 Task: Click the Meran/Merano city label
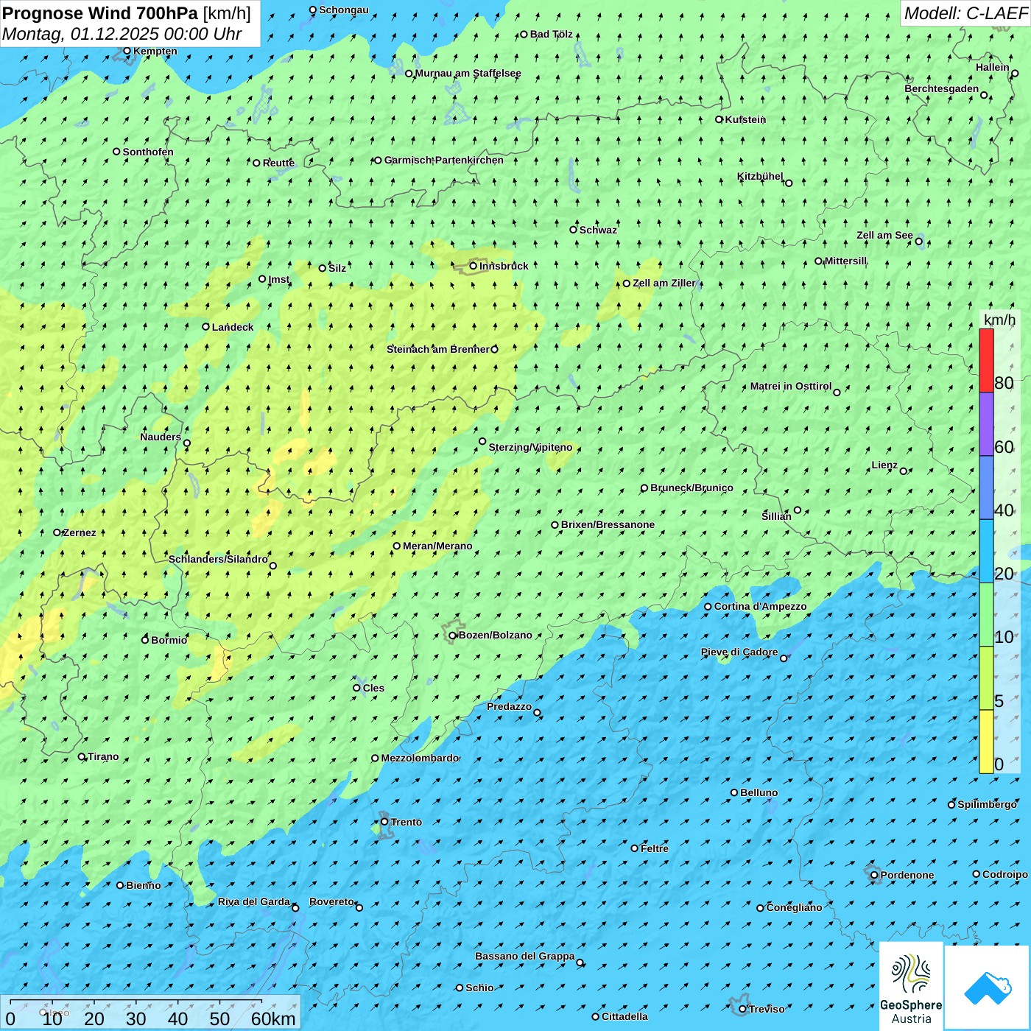coord(437,546)
